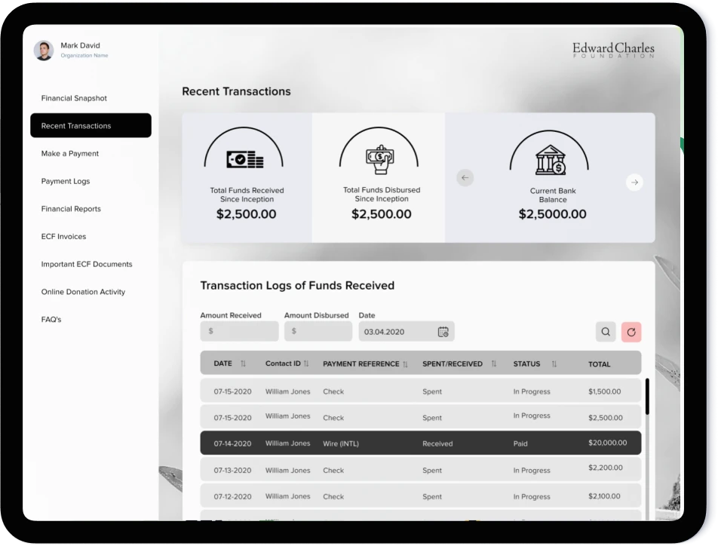Sort by SPENT/RECEIVED column arrows

(x=494, y=363)
